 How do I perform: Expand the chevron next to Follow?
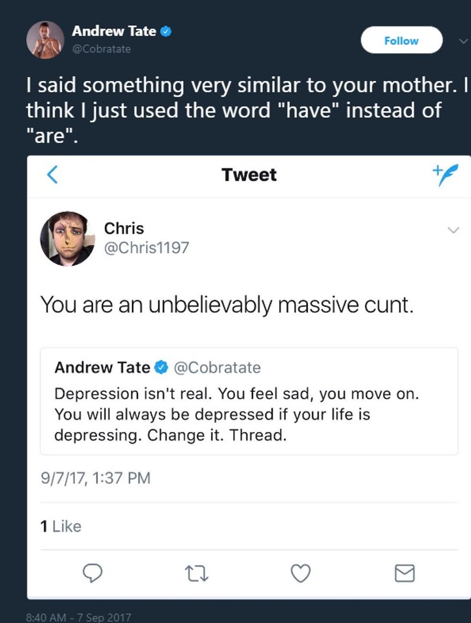click(x=463, y=41)
